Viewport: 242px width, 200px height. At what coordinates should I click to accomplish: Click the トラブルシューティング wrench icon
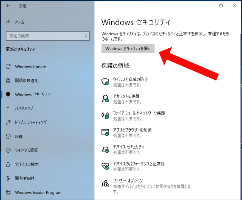pos(8,122)
